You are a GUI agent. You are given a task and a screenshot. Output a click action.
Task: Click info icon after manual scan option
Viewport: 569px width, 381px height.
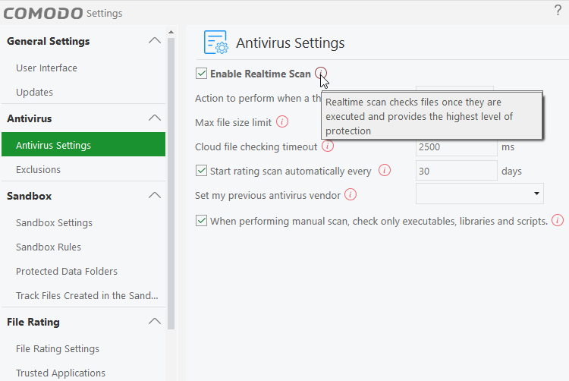tap(558, 220)
